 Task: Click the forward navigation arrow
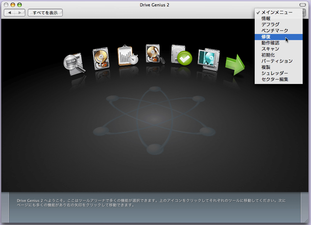20,13
